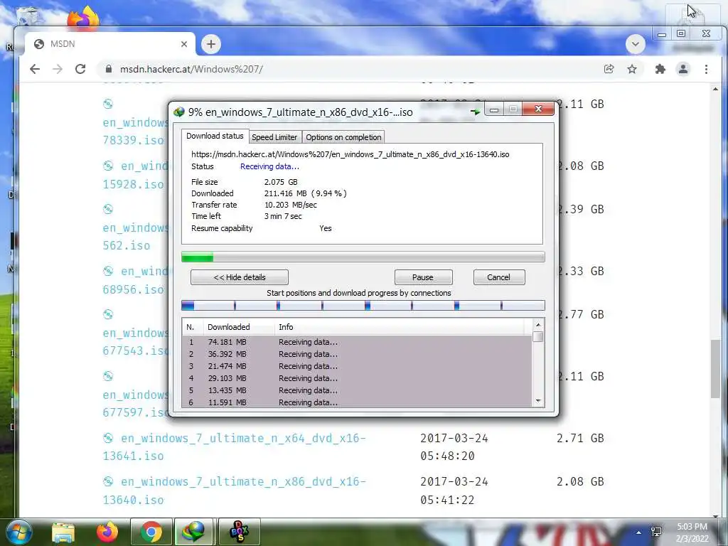Click the connections progress segment bar
Image resolution: width=728 pixels, height=546 pixels.
pyautogui.click(x=363, y=306)
